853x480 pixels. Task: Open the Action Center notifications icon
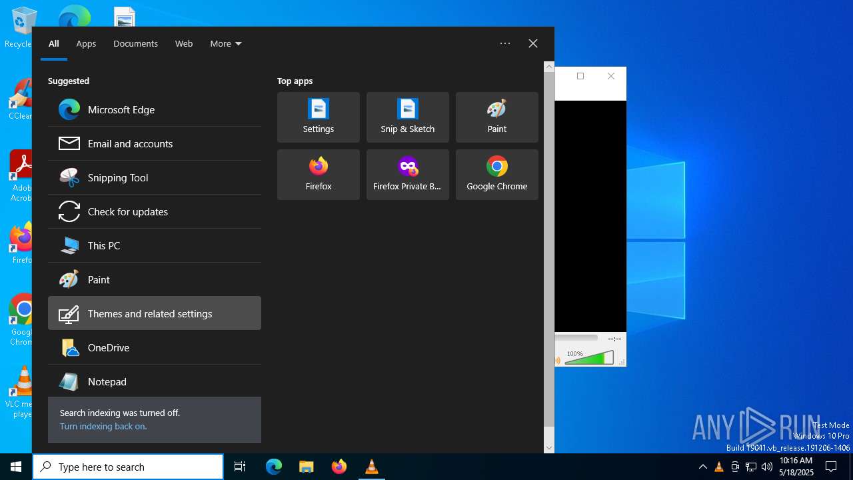pos(831,467)
